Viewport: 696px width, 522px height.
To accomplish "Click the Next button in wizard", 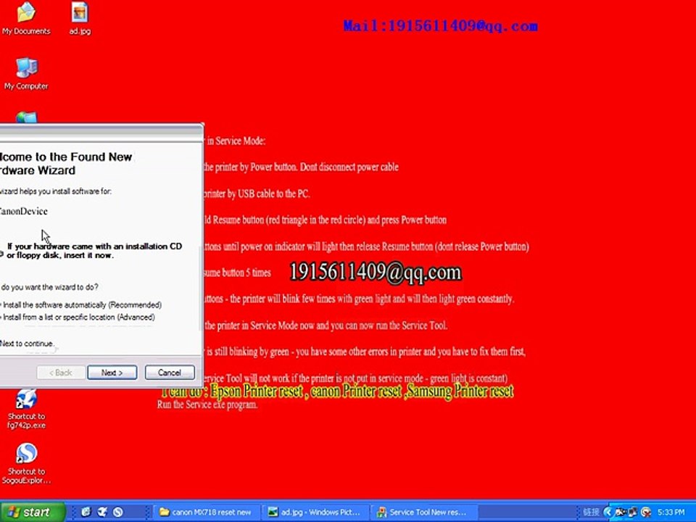I will (x=112, y=373).
